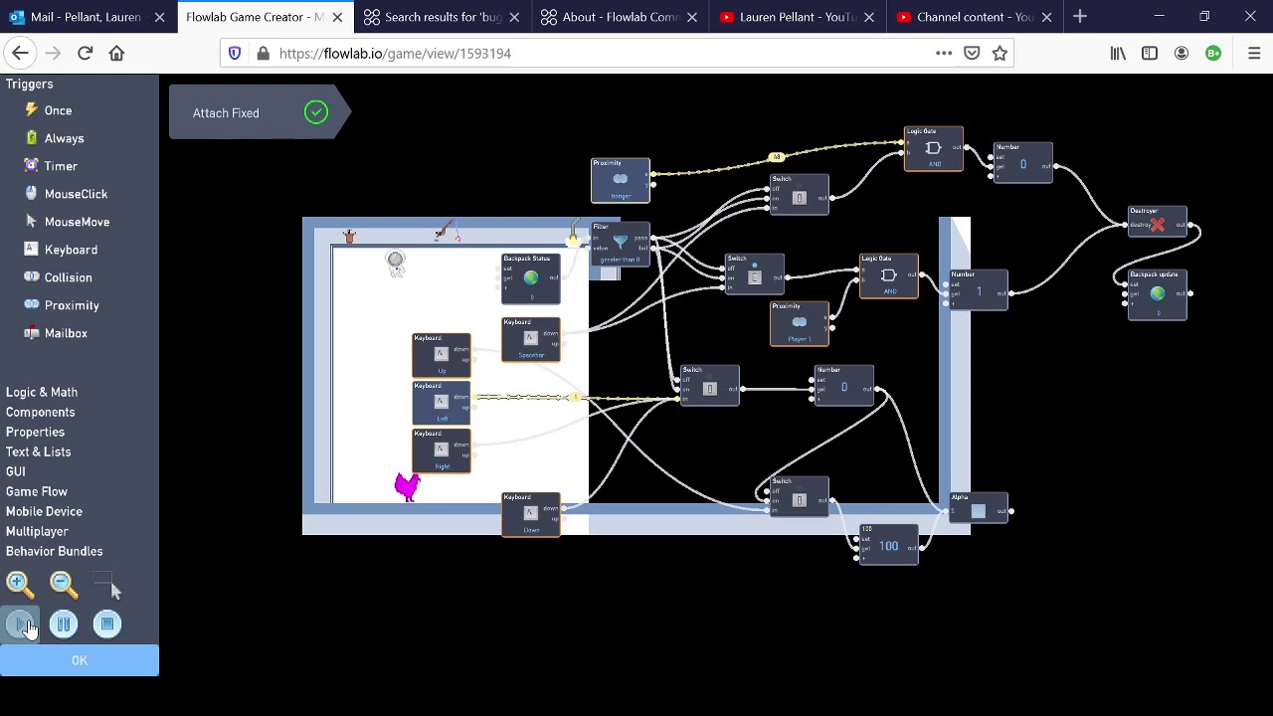1273x716 pixels.
Task: Open the Backpack update globe node
Action: [1158, 294]
